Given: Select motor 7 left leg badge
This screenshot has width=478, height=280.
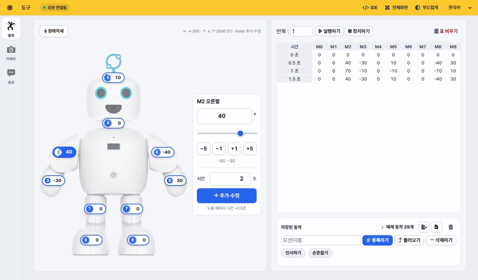Looking at the screenshot, I should [132, 209].
